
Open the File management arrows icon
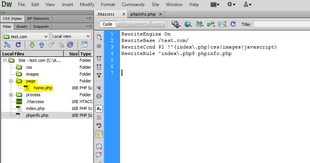200,24
